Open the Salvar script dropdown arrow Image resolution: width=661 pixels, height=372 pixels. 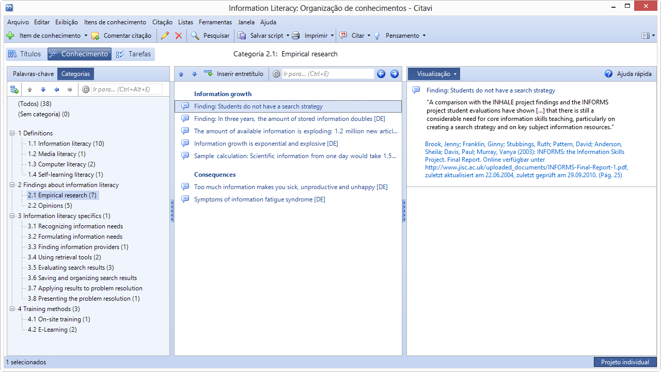[288, 36]
